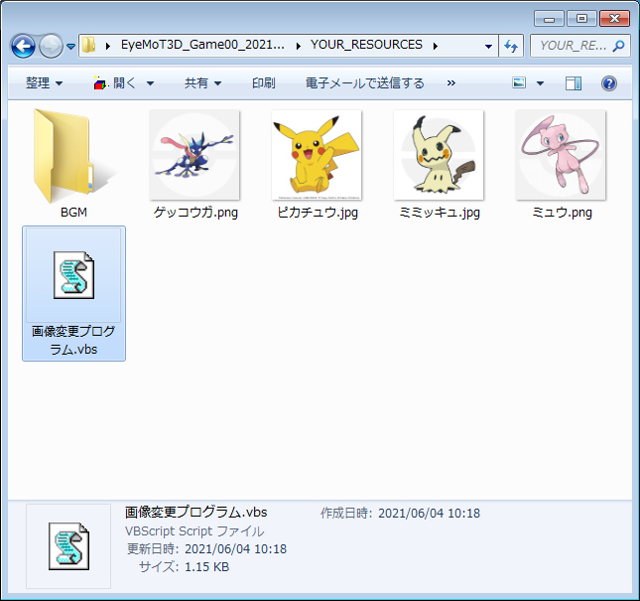Click 更新日時 value in details pane
Screen dimensions: 640x601
click(x=235, y=548)
